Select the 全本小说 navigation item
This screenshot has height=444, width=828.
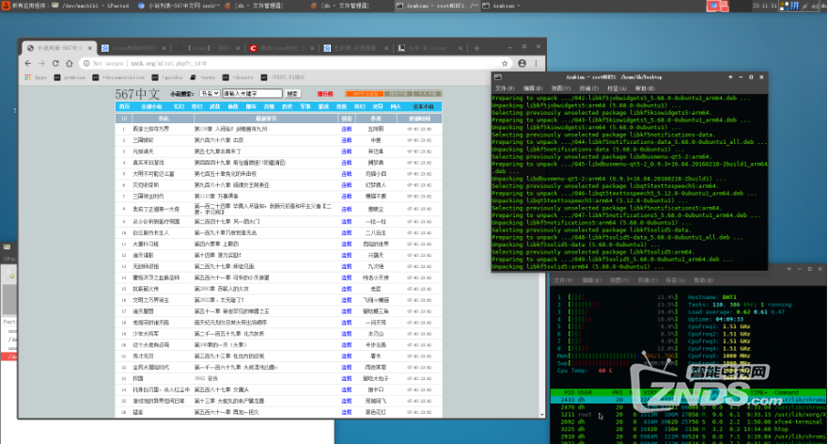point(423,107)
